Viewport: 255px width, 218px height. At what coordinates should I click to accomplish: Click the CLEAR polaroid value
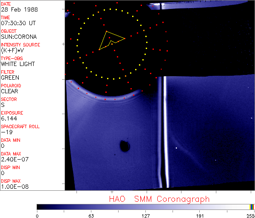click(x=9, y=91)
